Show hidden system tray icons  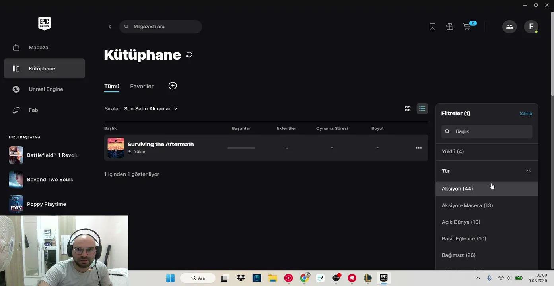coord(478,278)
